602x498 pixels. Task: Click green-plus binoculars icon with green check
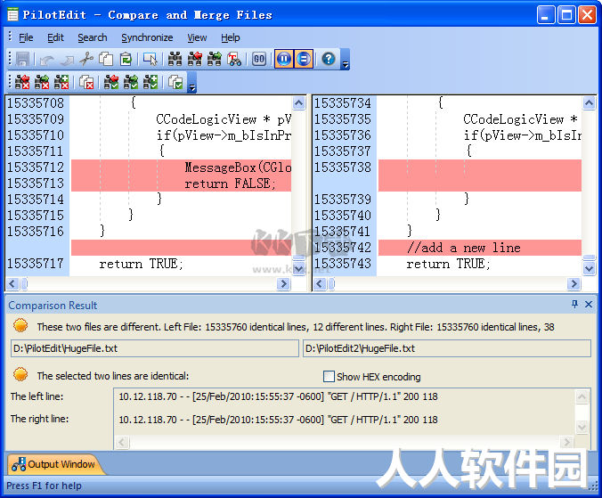click(x=150, y=82)
